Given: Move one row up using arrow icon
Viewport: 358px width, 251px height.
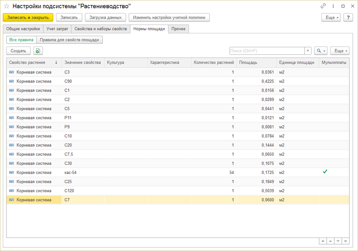Looking at the screenshot, I should (x=330, y=241).
